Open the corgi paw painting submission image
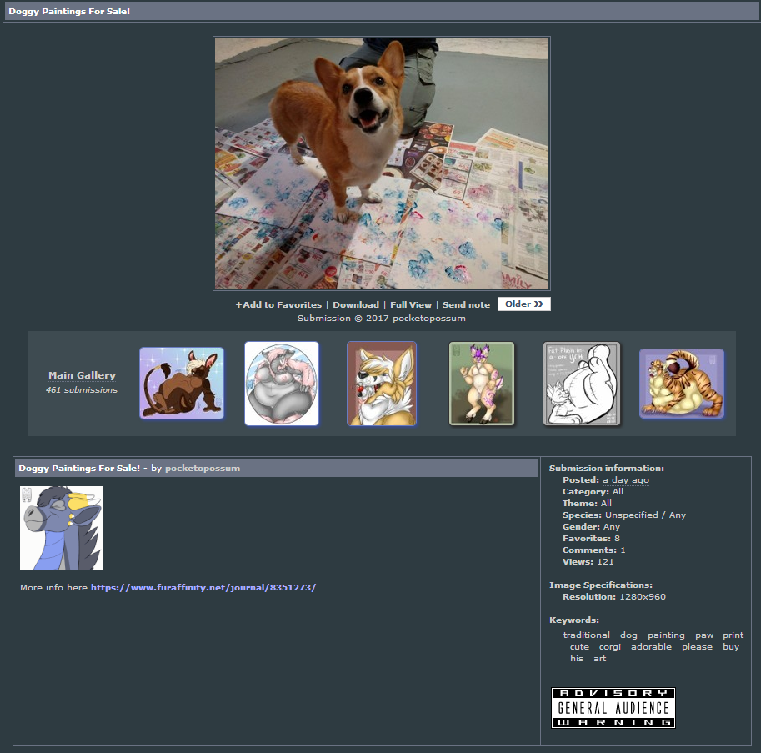 pos(382,163)
